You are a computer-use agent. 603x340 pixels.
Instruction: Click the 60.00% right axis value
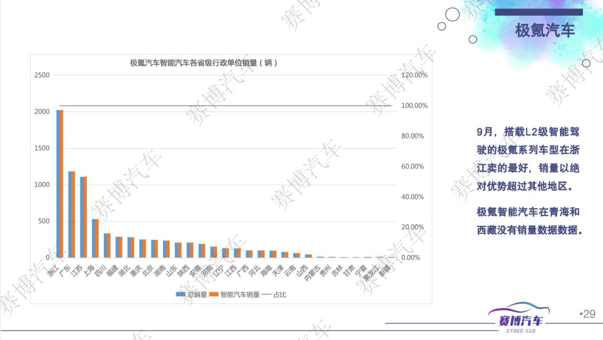click(413, 166)
